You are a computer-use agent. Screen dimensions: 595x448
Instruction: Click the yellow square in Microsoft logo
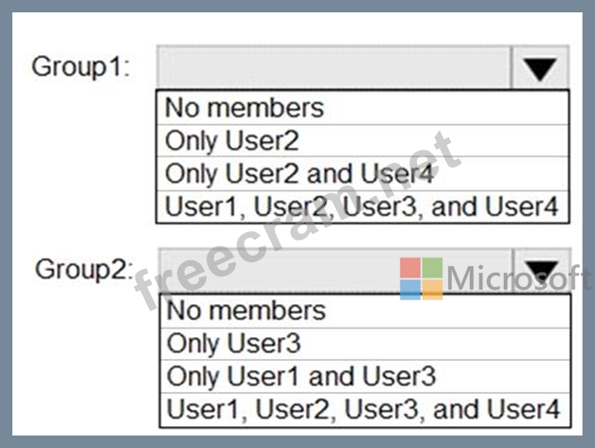tap(432, 289)
